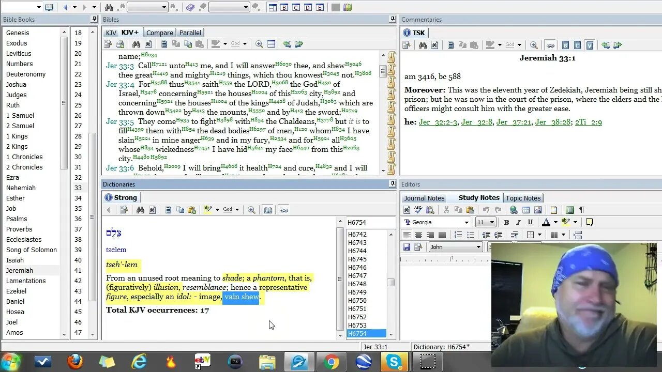662x372 pixels.
Task: Apply a bulleted list in the editor
Action: [470, 235]
